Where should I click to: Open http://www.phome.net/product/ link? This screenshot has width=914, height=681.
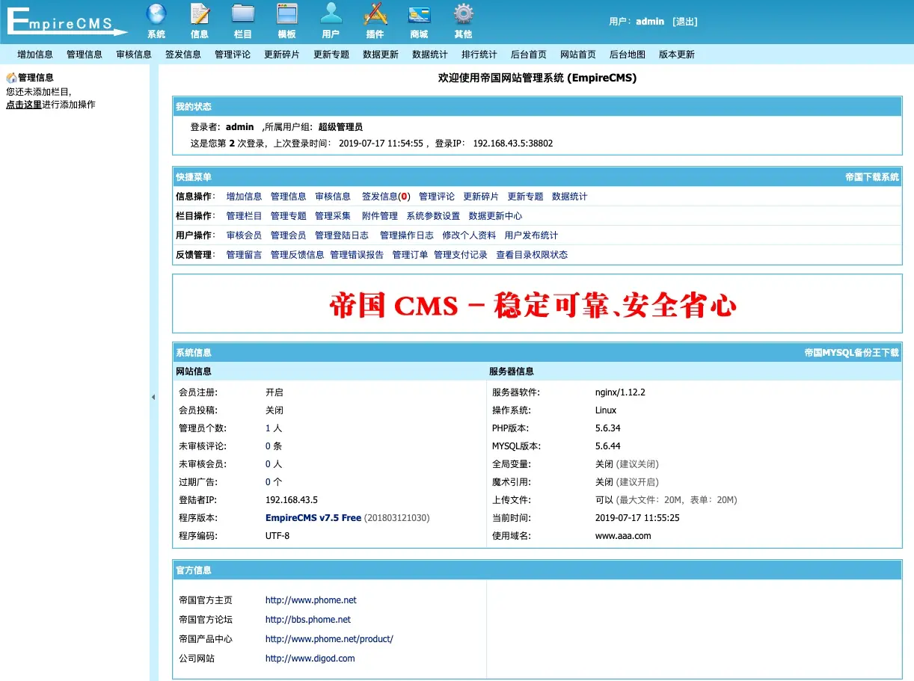(x=329, y=639)
